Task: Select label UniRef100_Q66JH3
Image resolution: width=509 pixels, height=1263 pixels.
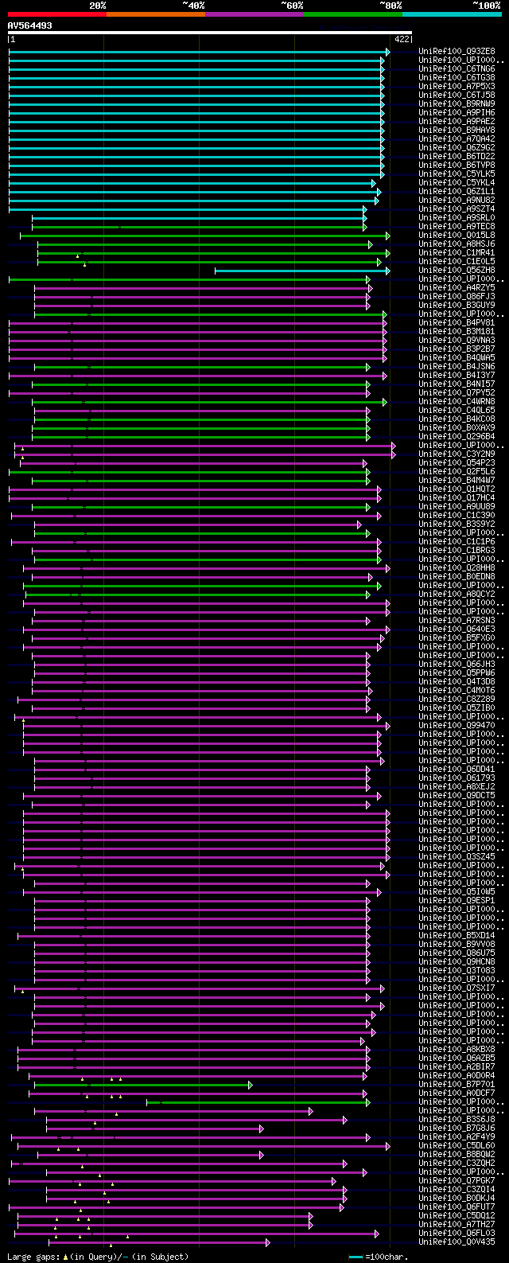Action: tap(457, 665)
